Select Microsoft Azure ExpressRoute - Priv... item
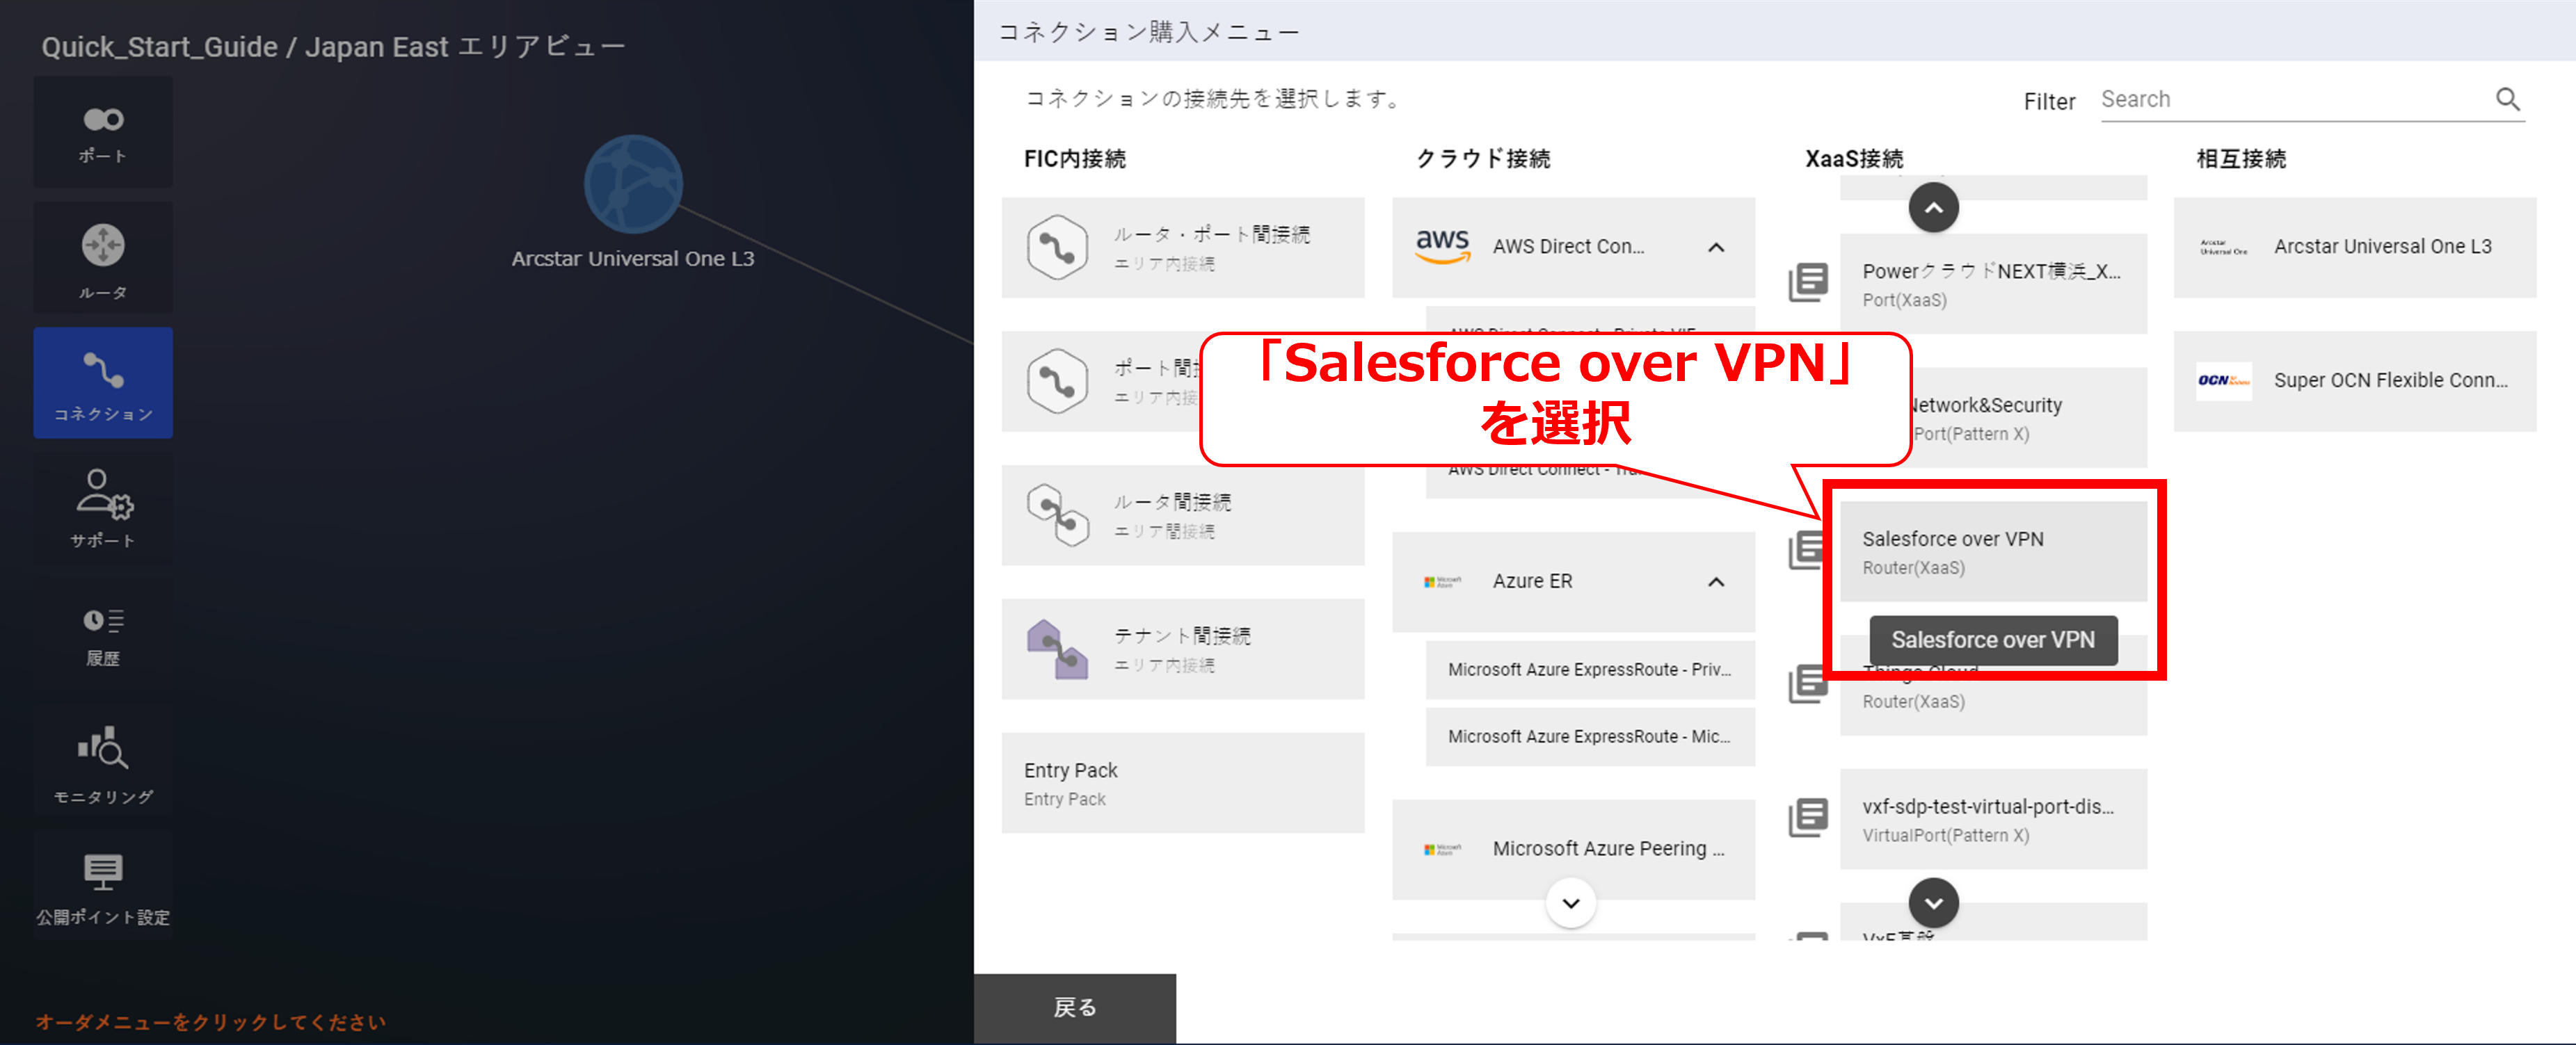This screenshot has width=2576, height=1045. [x=1590, y=670]
